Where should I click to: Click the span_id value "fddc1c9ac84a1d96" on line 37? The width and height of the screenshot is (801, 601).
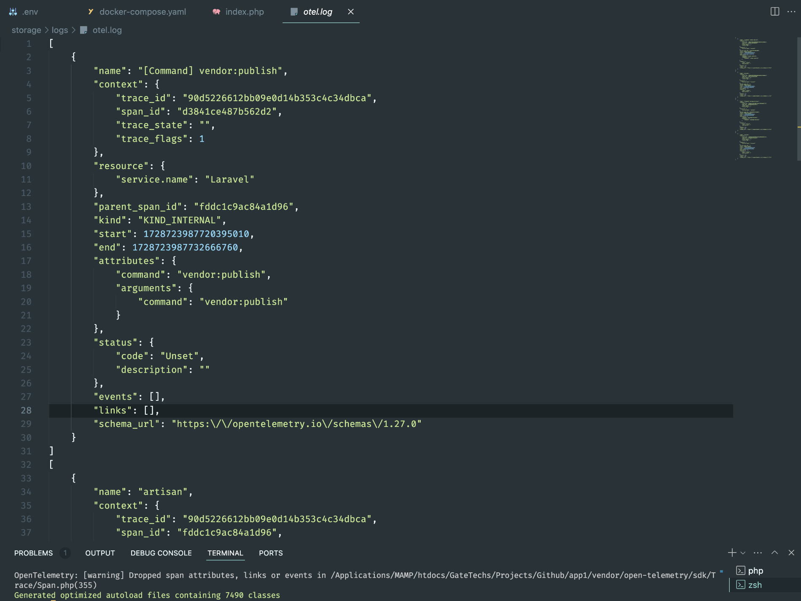tap(227, 533)
